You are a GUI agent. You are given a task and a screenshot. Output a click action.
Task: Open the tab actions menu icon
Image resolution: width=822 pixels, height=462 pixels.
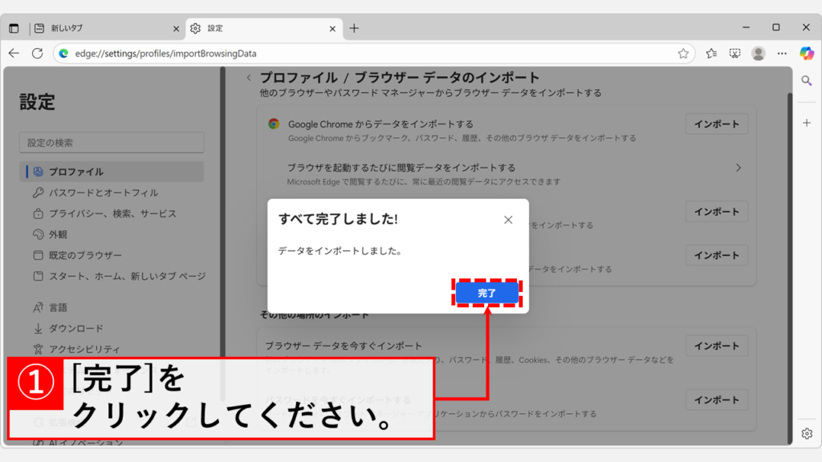click(14, 28)
